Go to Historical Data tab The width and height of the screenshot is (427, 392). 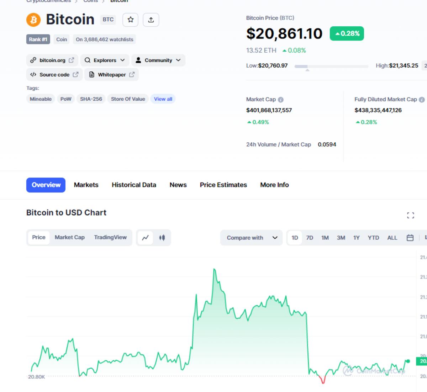tap(134, 185)
